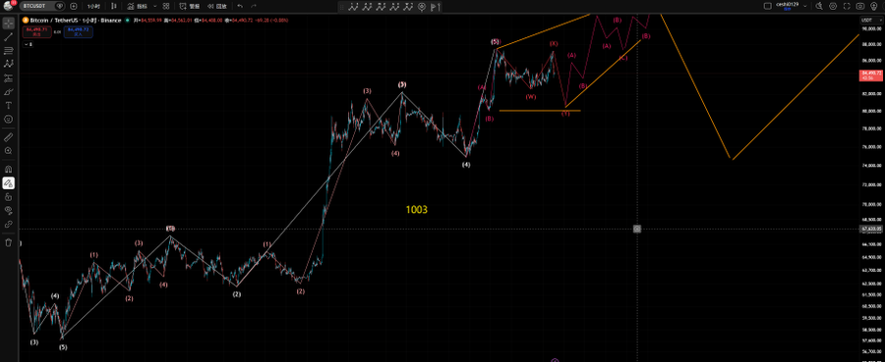Open the Fibonacci and Gann tools
The image size is (885, 362).
pyautogui.click(x=9, y=51)
